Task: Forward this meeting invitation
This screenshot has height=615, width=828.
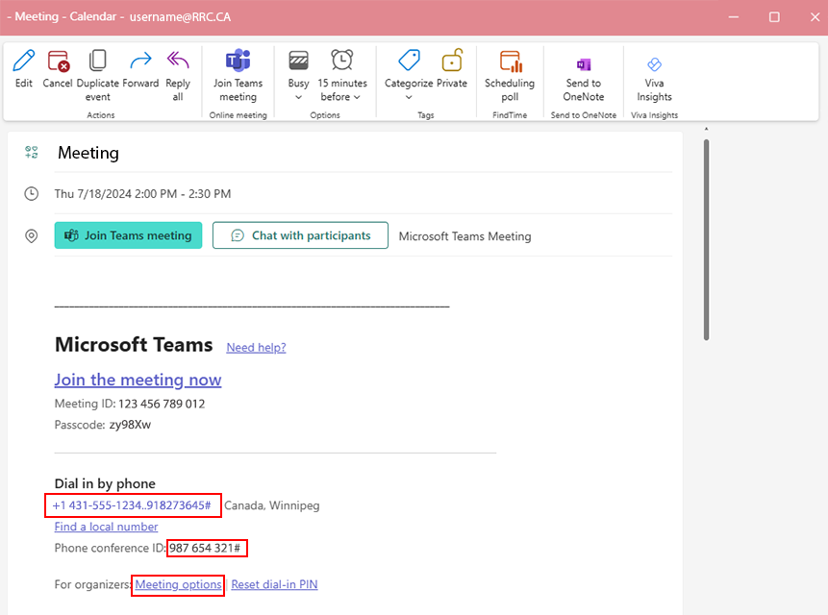Action: pyautogui.click(x=140, y=63)
